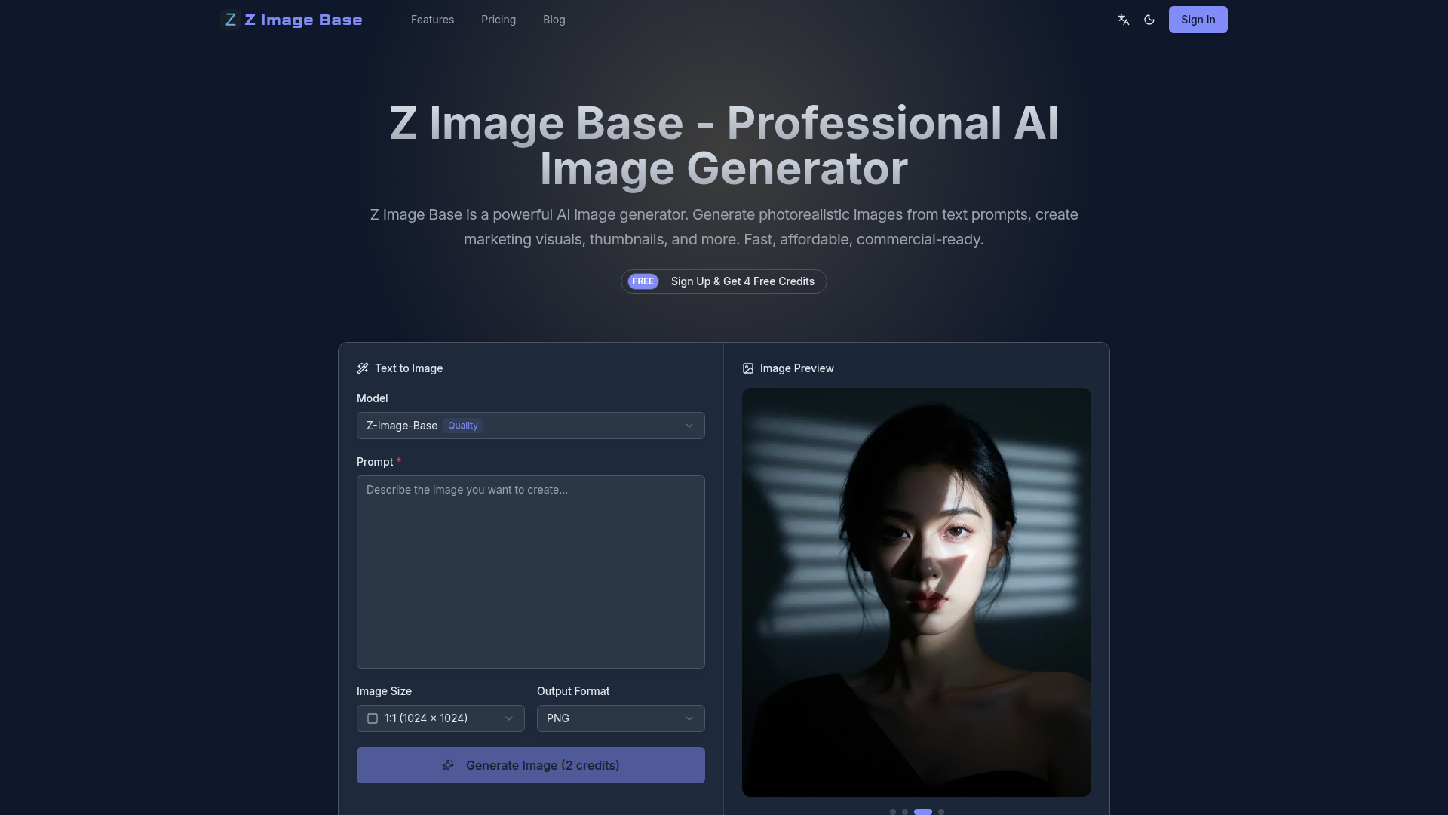Open the Pricing page

pos(498,20)
